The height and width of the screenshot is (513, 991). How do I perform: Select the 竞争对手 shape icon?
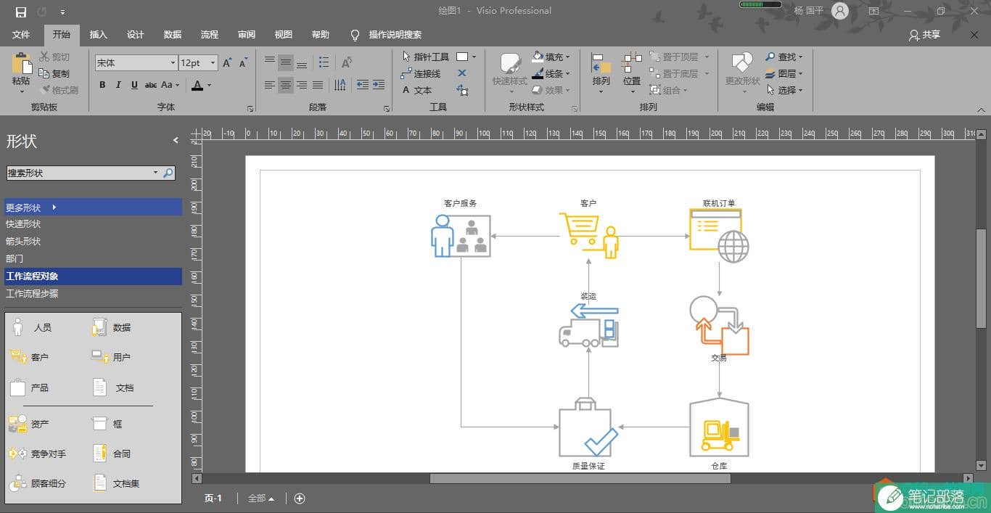click(17, 454)
